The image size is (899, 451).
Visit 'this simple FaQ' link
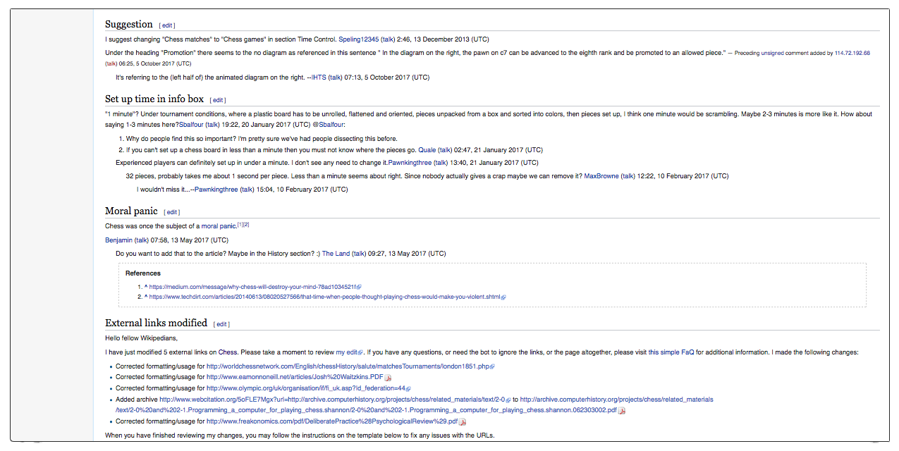[672, 352]
